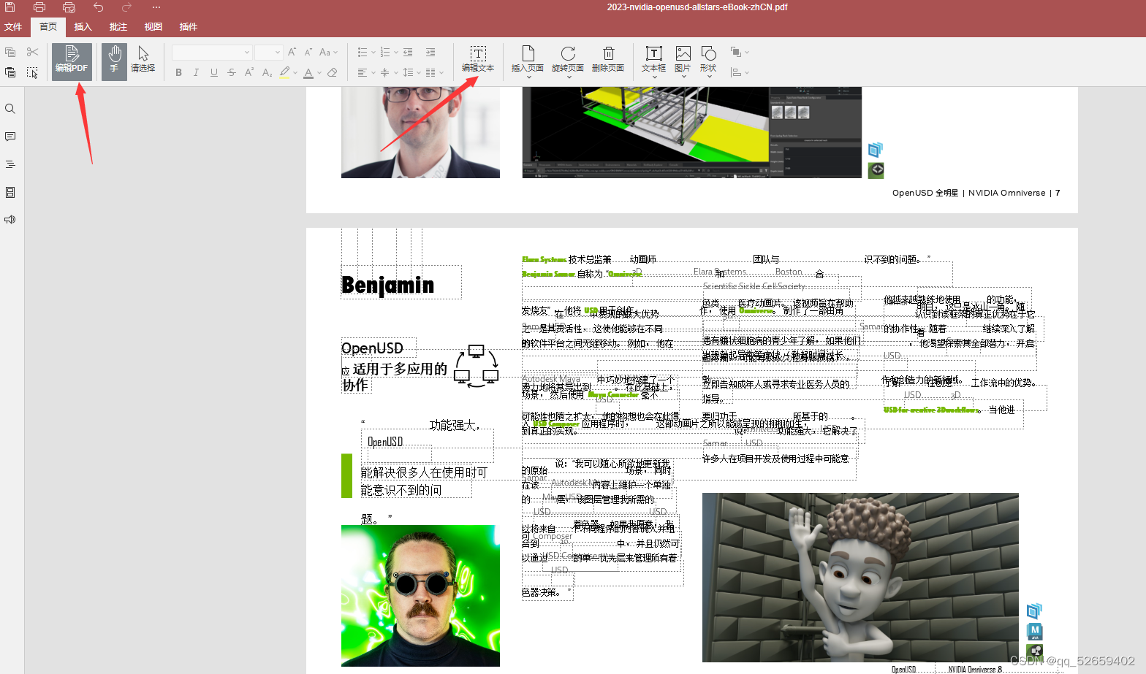
Task: Click the Copy icon in the ribbon
Action: tap(10, 52)
